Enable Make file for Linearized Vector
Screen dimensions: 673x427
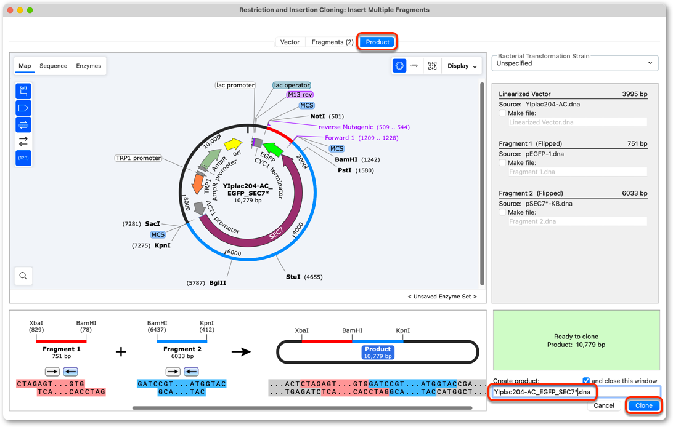point(502,113)
